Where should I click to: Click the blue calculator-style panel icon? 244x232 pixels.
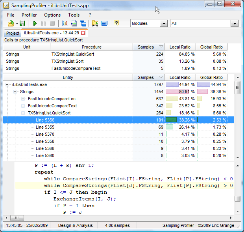(x=104, y=23)
